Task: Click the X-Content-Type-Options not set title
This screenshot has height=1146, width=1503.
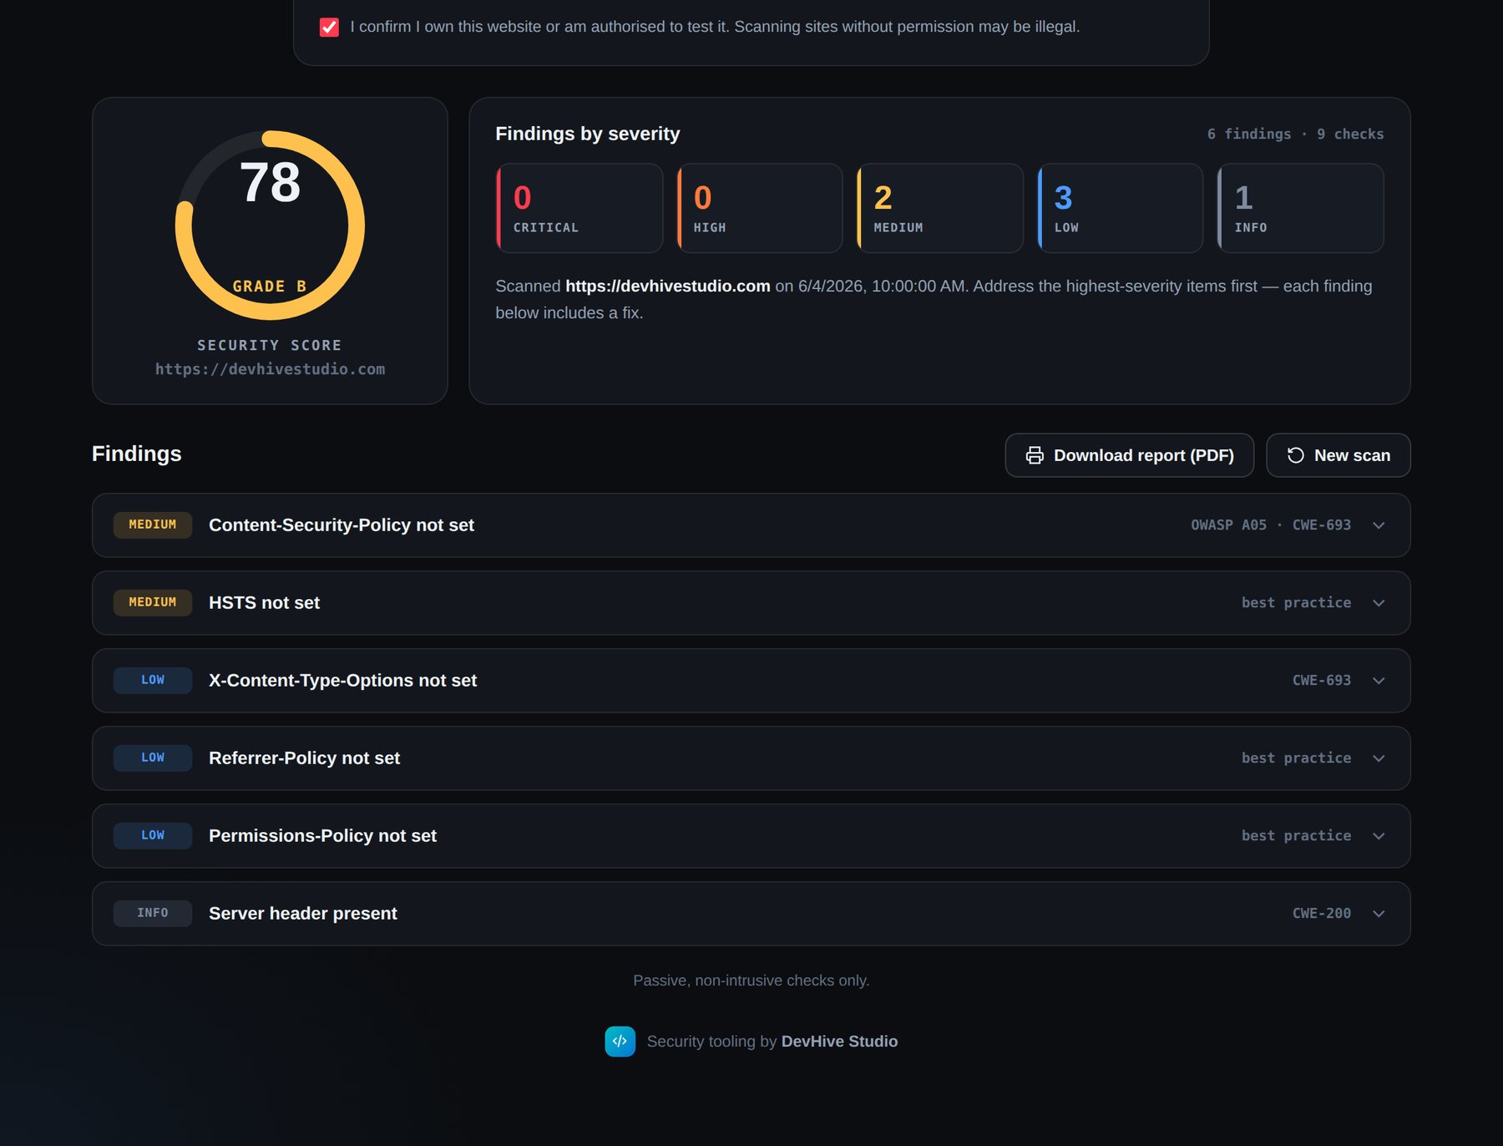Action: tap(342, 681)
